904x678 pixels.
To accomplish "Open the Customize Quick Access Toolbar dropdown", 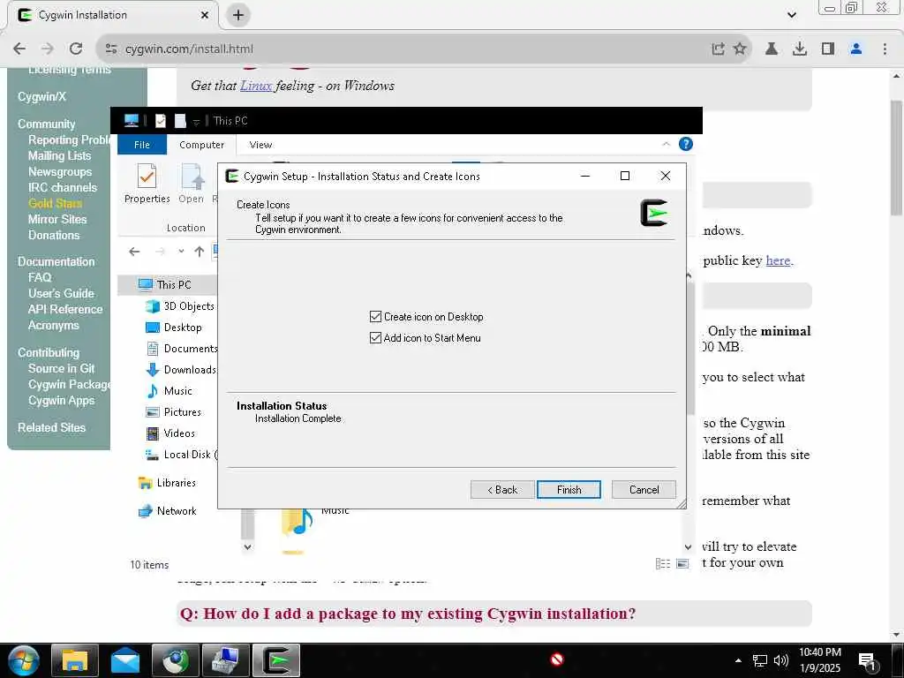I will (196, 122).
